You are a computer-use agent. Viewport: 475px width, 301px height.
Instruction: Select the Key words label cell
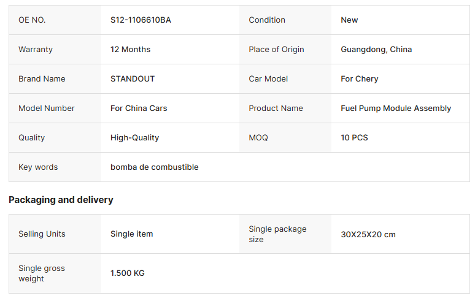pyautogui.click(x=55, y=167)
